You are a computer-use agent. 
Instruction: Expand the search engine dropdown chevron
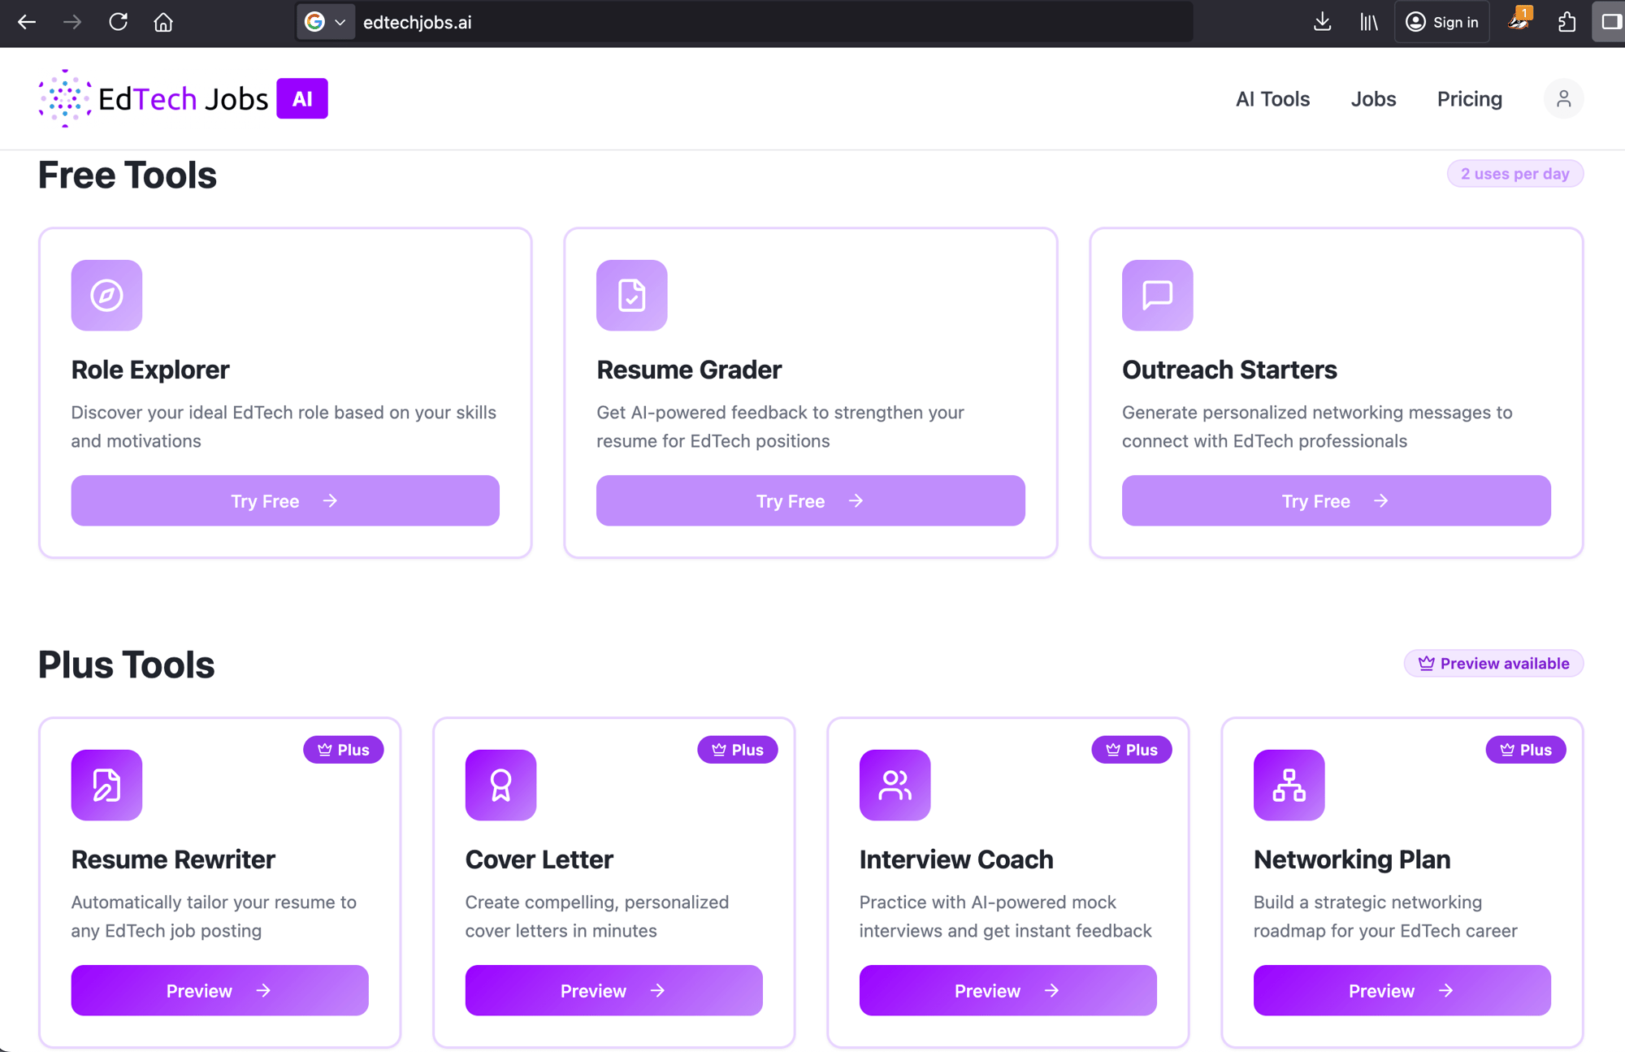[x=340, y=22]
